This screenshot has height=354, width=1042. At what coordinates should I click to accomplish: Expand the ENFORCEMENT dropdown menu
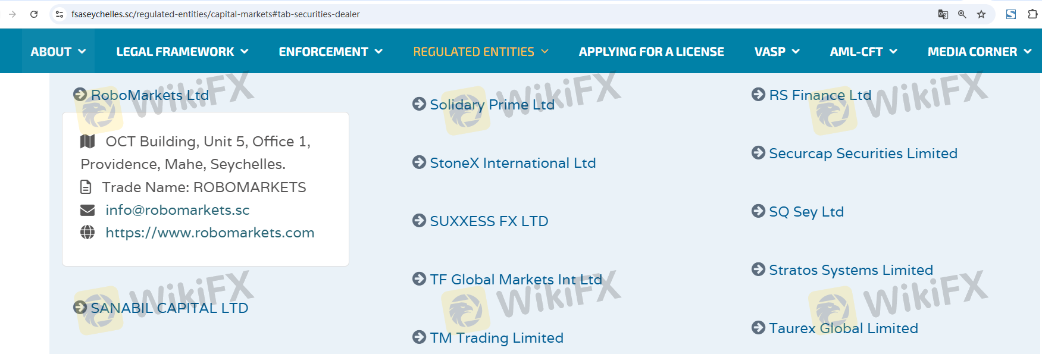pyautogui.click(x=330, y=52)
